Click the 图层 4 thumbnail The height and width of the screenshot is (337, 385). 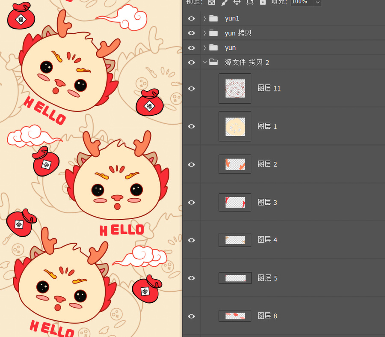point(235,240)
